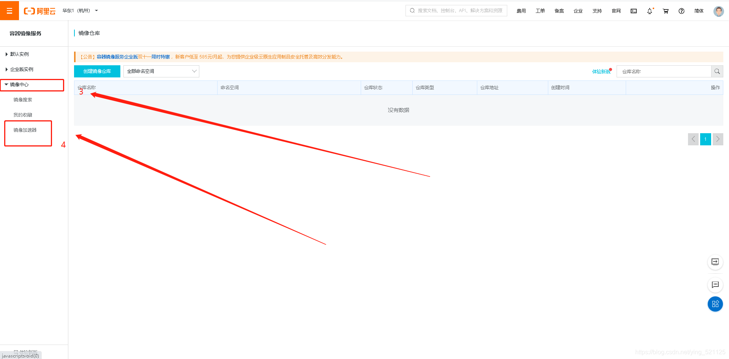This screenshot has height=359, width=729.
Task: Go to the next page arrow
Action: pyautogui.click(x=718, y=139)
